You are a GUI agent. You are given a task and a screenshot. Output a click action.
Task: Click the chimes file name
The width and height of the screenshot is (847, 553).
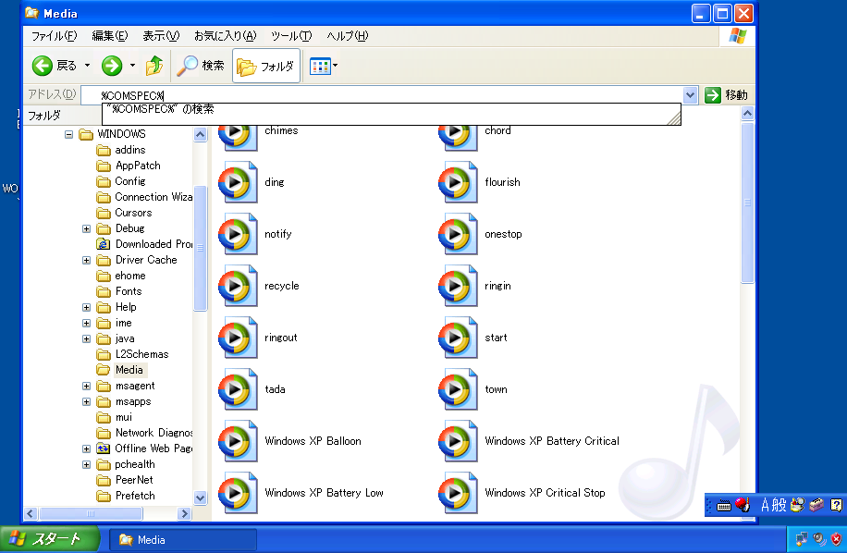[281, 130]
